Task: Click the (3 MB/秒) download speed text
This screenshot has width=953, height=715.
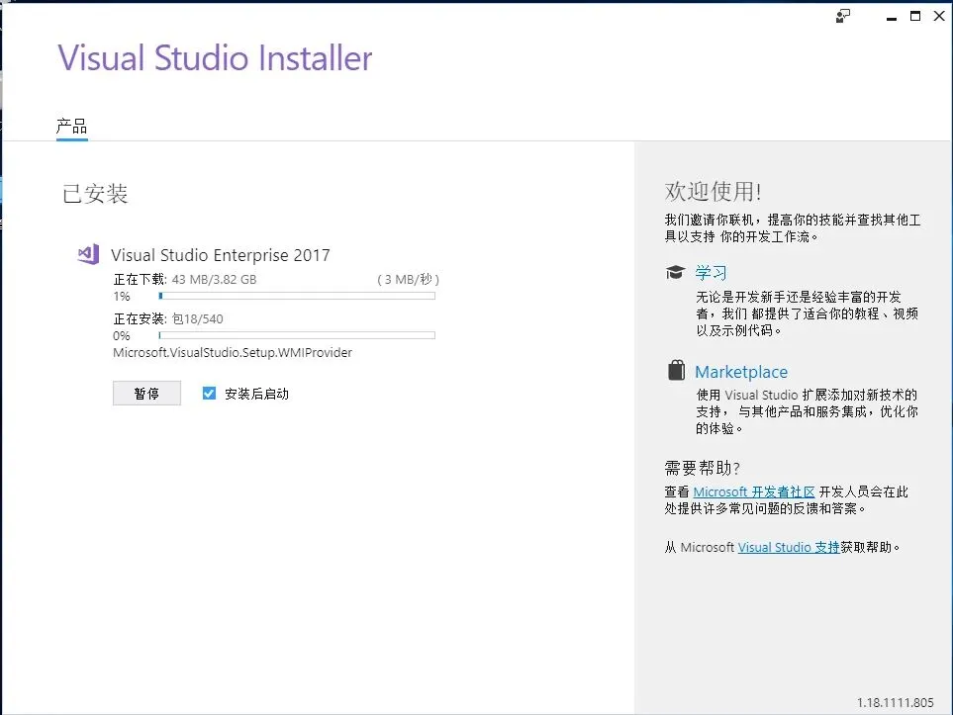Action: [x=409, y=280]
